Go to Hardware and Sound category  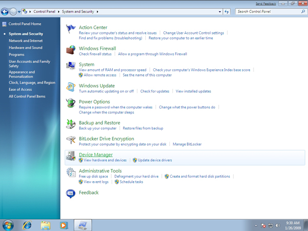click(26, 47)
